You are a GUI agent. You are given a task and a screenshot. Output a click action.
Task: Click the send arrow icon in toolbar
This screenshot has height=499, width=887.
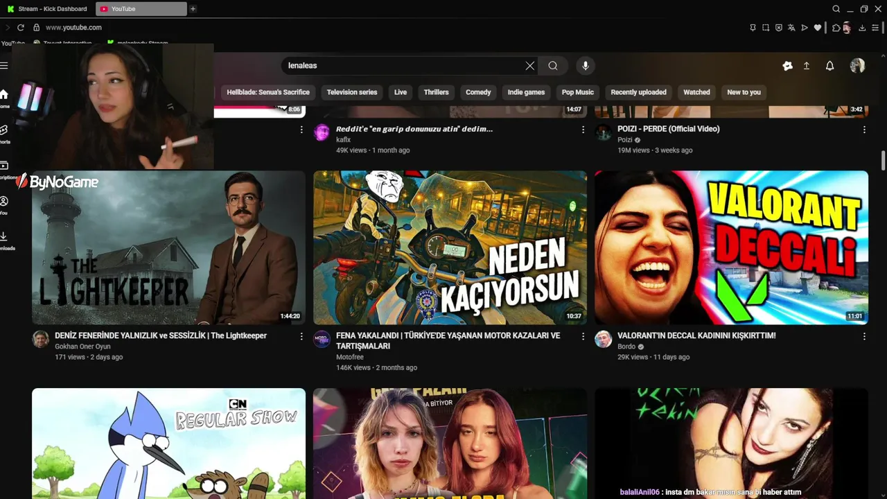tap(805, 28)
